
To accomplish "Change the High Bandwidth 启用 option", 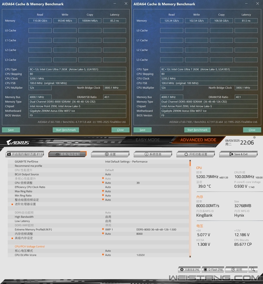I will click(108, 217).
